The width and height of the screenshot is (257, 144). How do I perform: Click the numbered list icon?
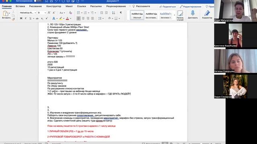(x=85, y=12)
